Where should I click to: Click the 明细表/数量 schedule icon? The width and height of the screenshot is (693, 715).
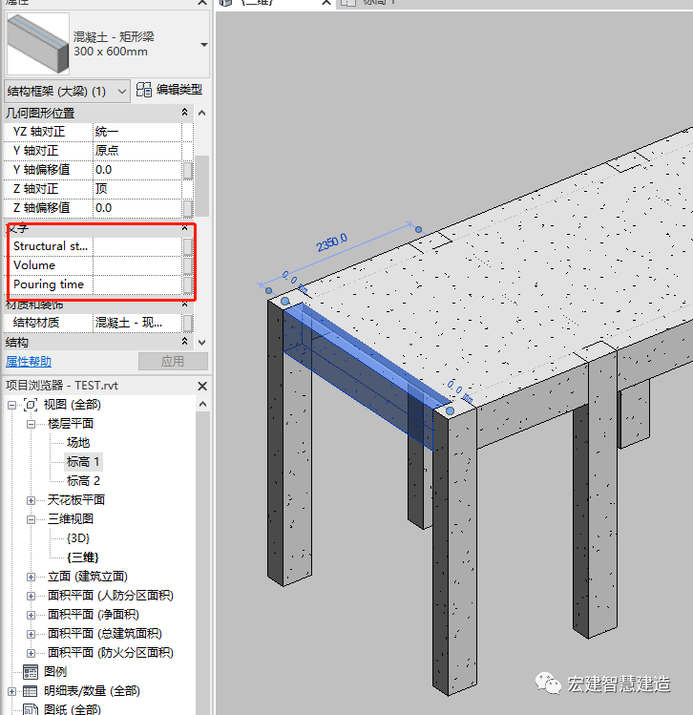(x=31, y=692)
